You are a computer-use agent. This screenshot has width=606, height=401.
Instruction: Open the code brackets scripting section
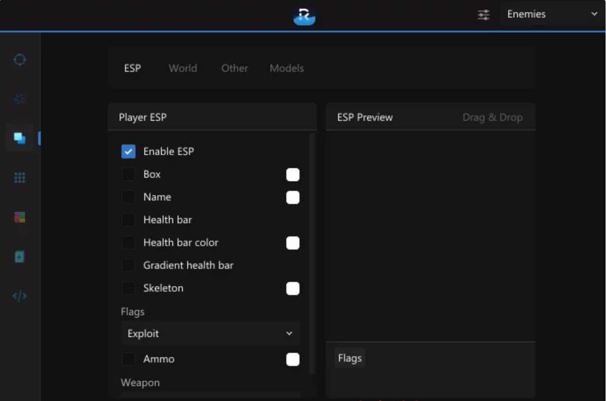20,296
